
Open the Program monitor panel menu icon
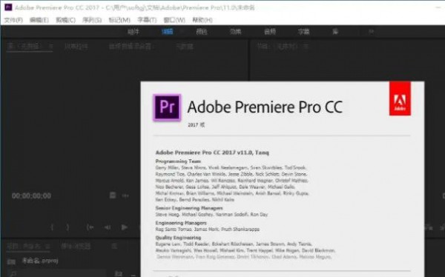(x=306, y=47)
